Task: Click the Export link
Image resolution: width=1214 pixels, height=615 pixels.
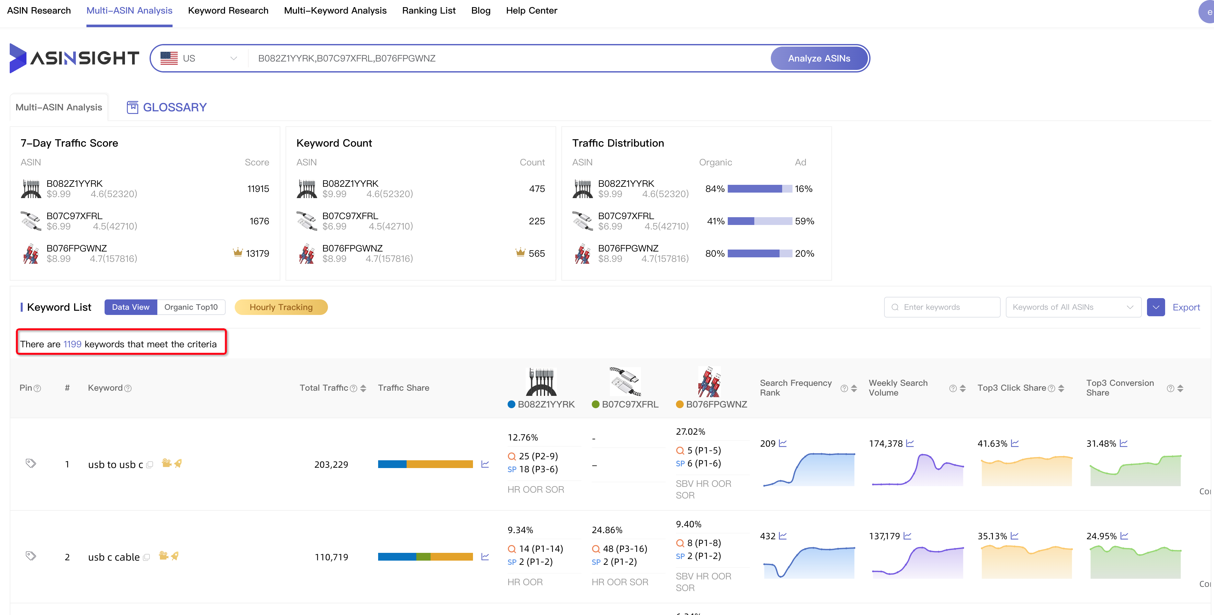Action: (1186, 307)
